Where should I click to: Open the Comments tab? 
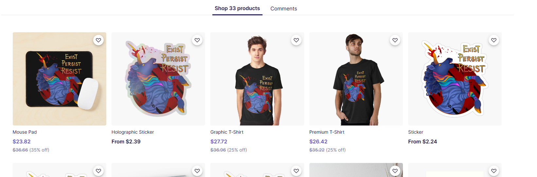point(284,9)
